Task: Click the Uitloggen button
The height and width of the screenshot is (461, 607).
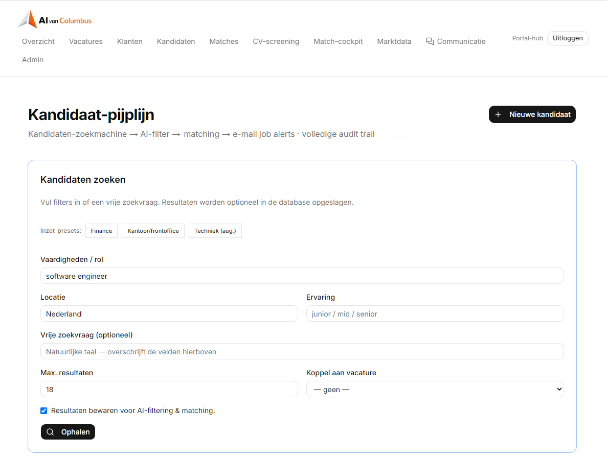Action: (x=568, y=38)
